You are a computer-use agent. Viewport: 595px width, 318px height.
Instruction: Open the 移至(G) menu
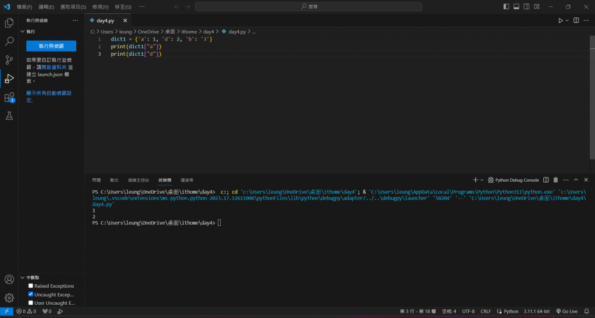(123, 7)
